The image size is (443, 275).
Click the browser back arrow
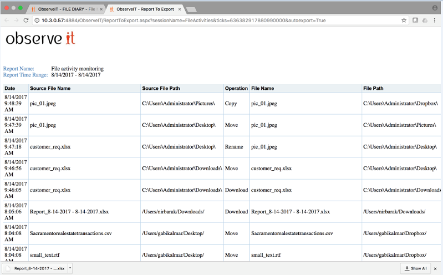coord(6,20)
